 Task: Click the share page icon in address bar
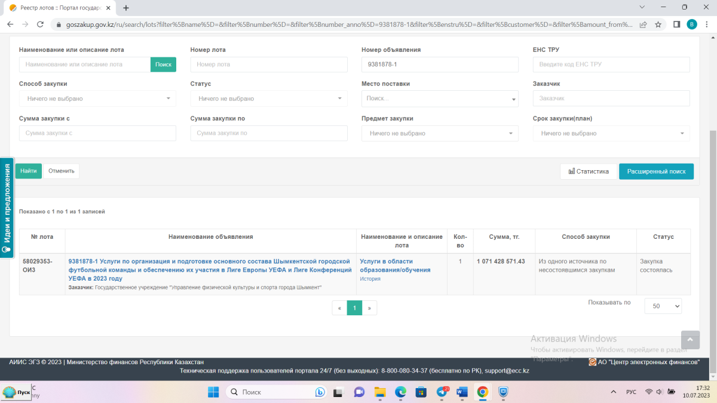click(x=643, y=24)
